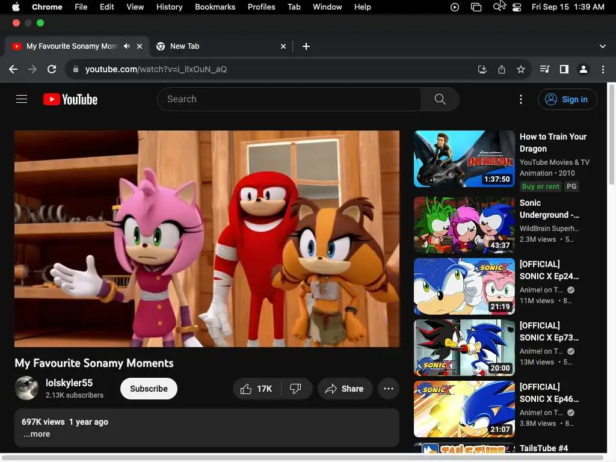Mute tab via speaker icon
This screenshot has height=462, width=616.
[126, 46]
